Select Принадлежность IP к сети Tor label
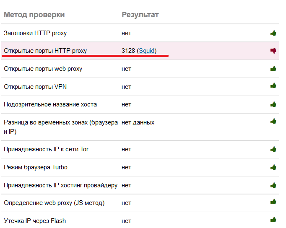The height and width of the screenshot is (228, 286). [x=46, y=149]
